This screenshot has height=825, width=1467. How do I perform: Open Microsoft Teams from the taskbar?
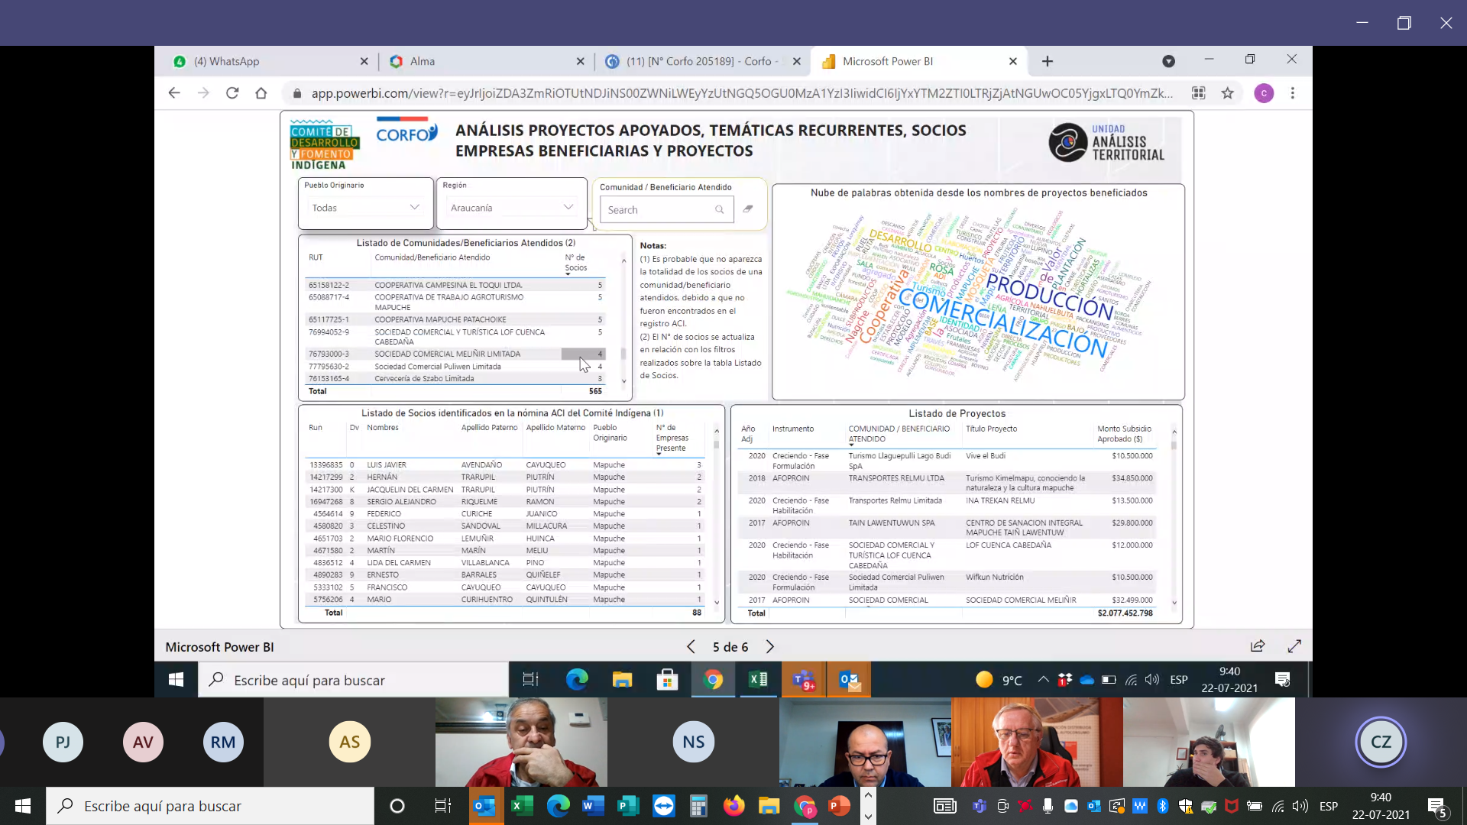[802, 679]
